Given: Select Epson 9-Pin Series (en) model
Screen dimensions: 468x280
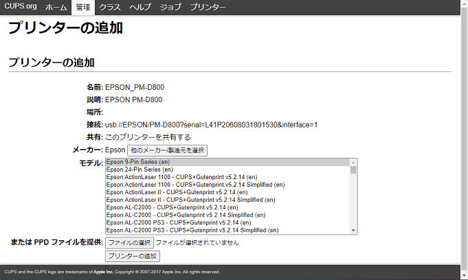Looking at the screenshot, I should (228, 162).
